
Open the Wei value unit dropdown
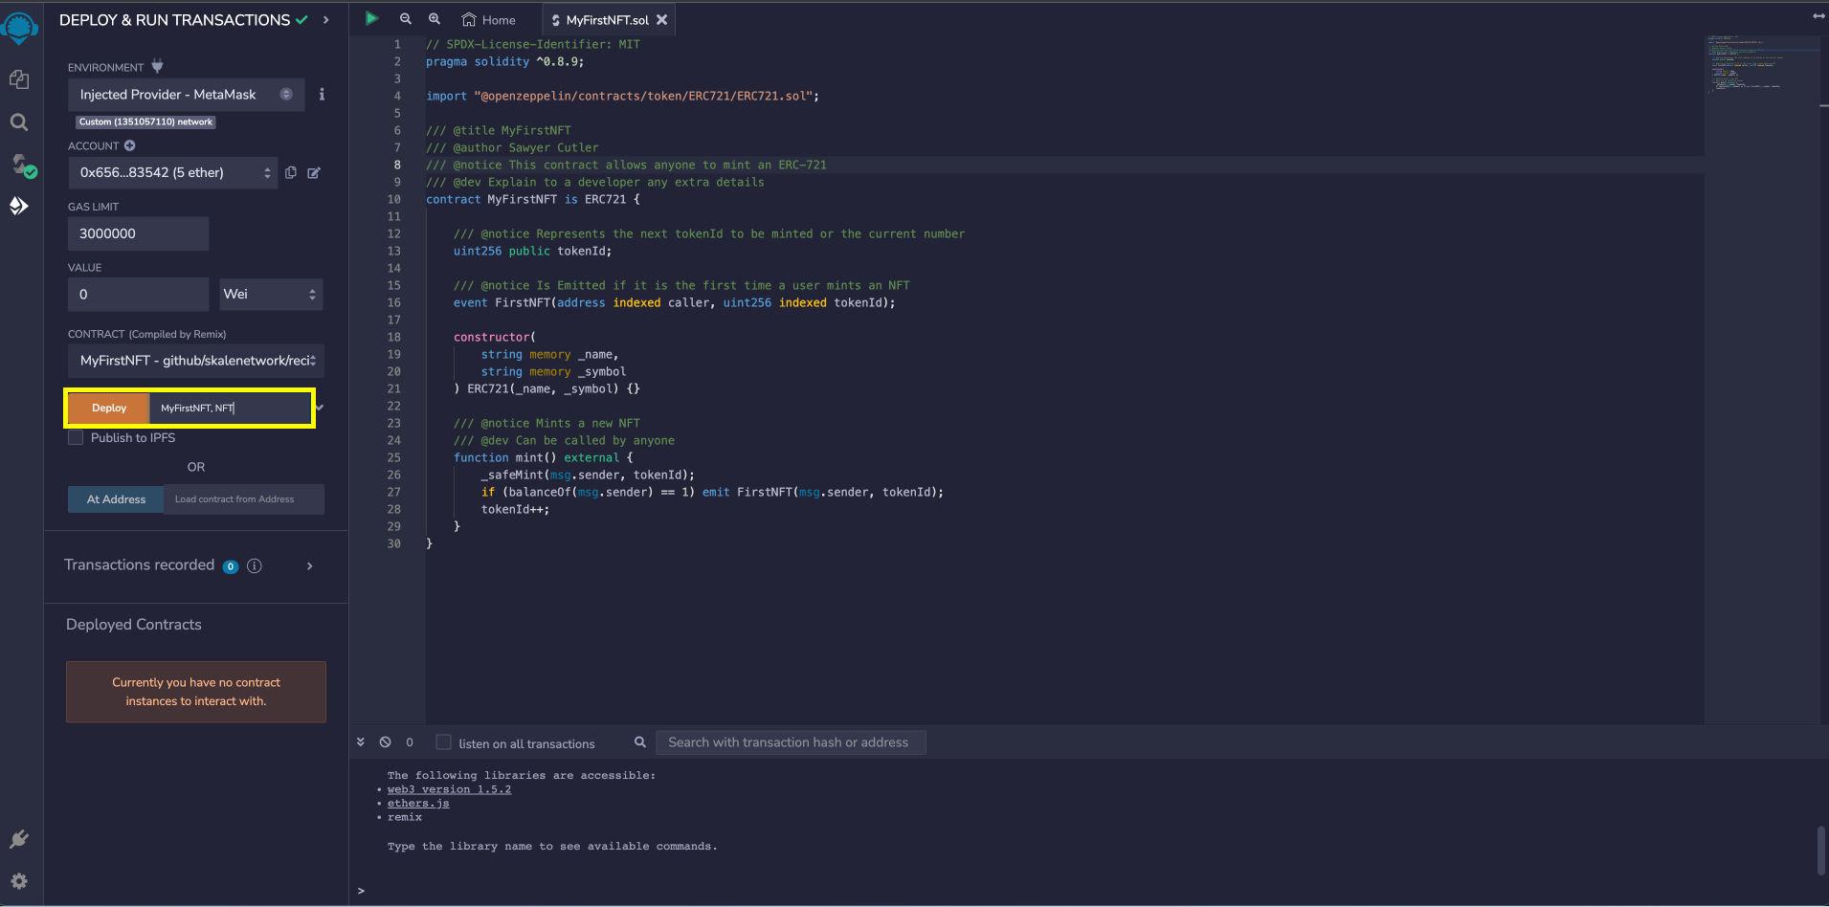[x=271, y=294]
